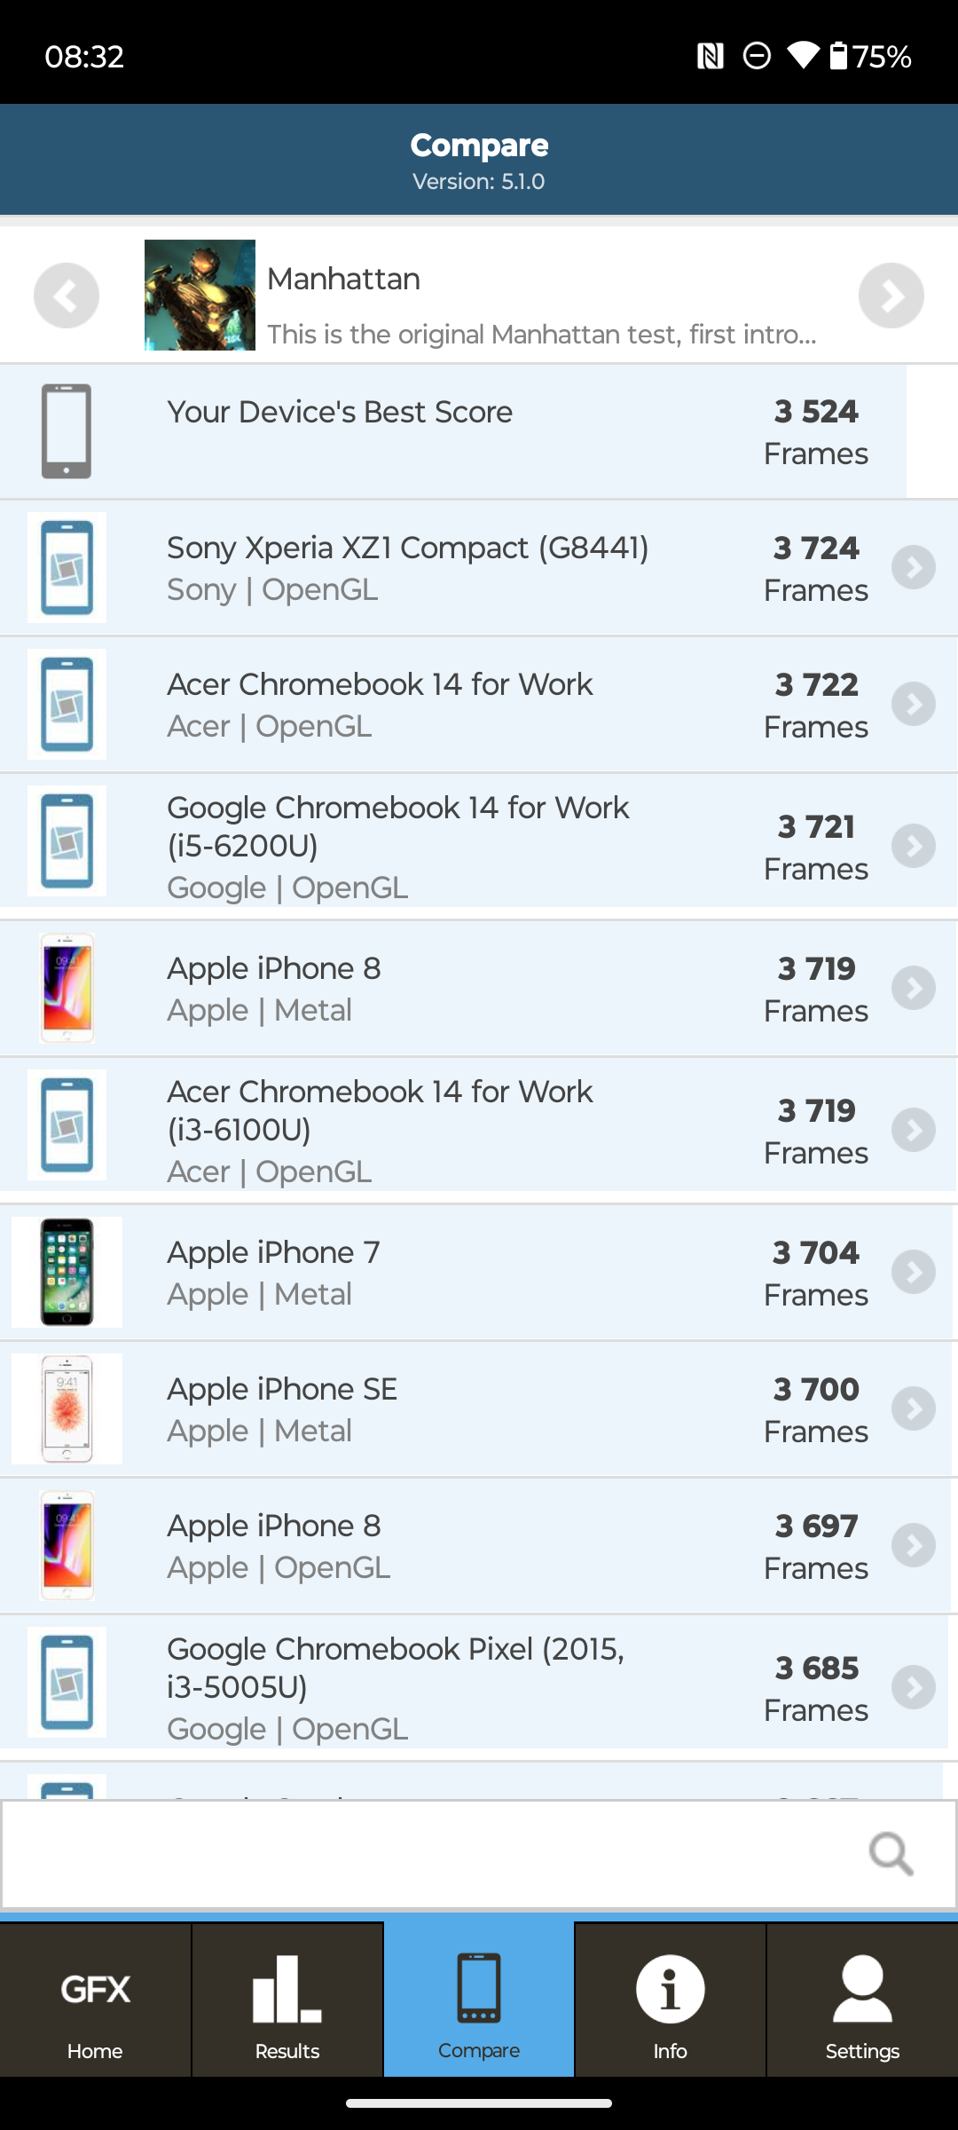Open the GFX Home tab
This screenshot has height=2130, width=958.
pyautogui.click(x=96, y=2002)
